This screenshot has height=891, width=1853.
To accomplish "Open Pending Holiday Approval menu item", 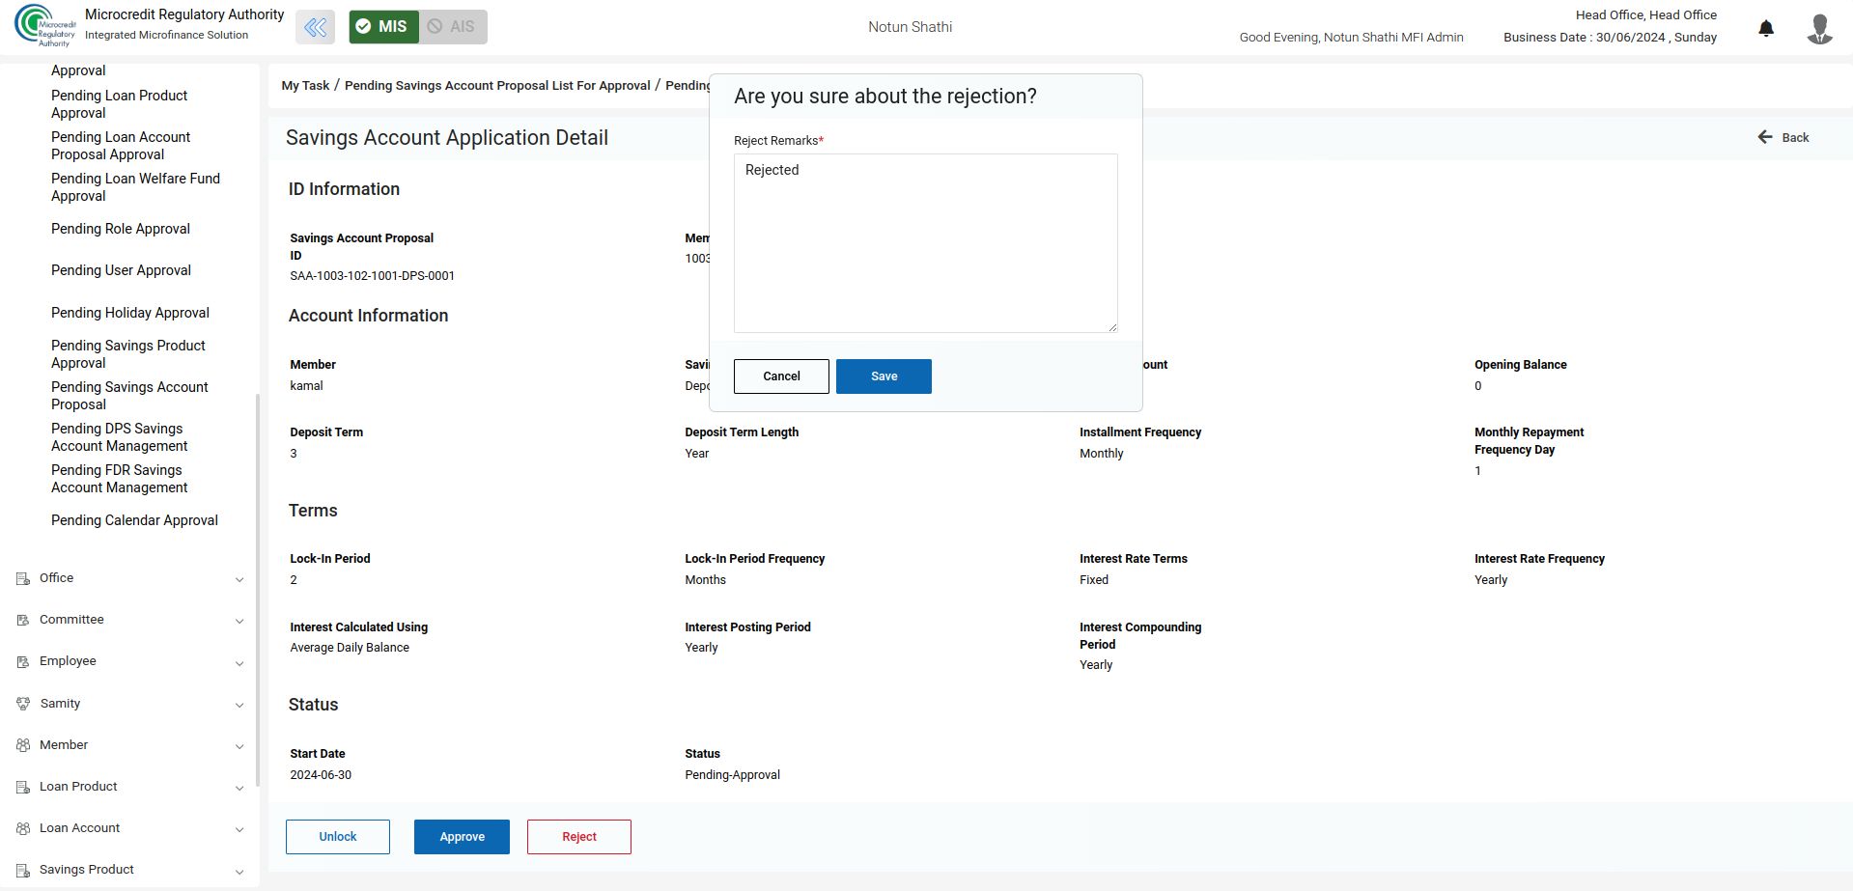I will point(130,313).
